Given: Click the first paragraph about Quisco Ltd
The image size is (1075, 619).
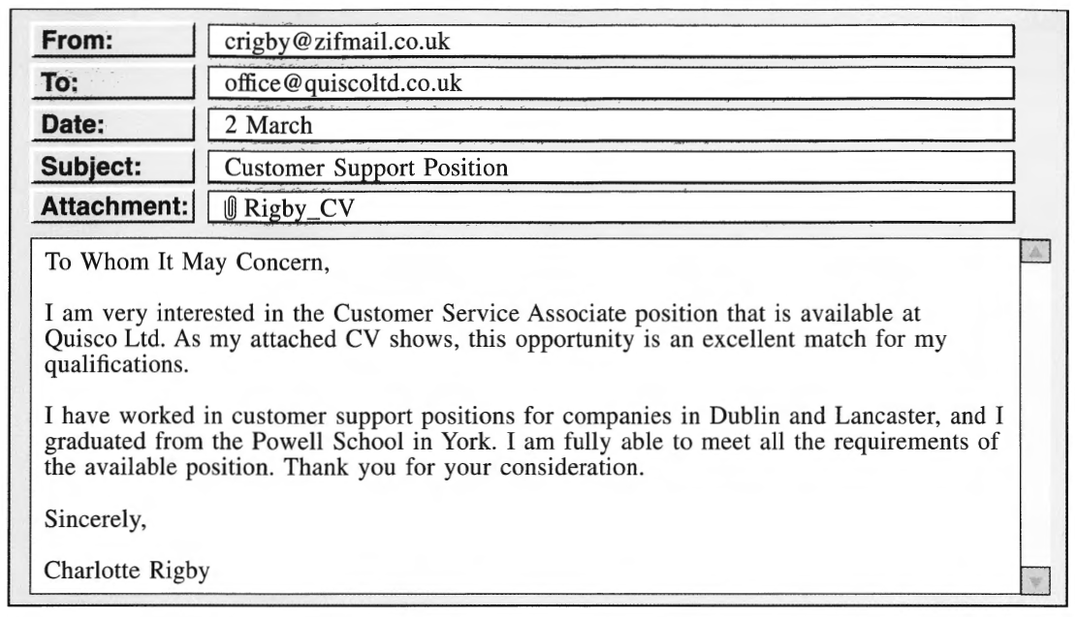Looking at the screenshot, I should (495, 339).
